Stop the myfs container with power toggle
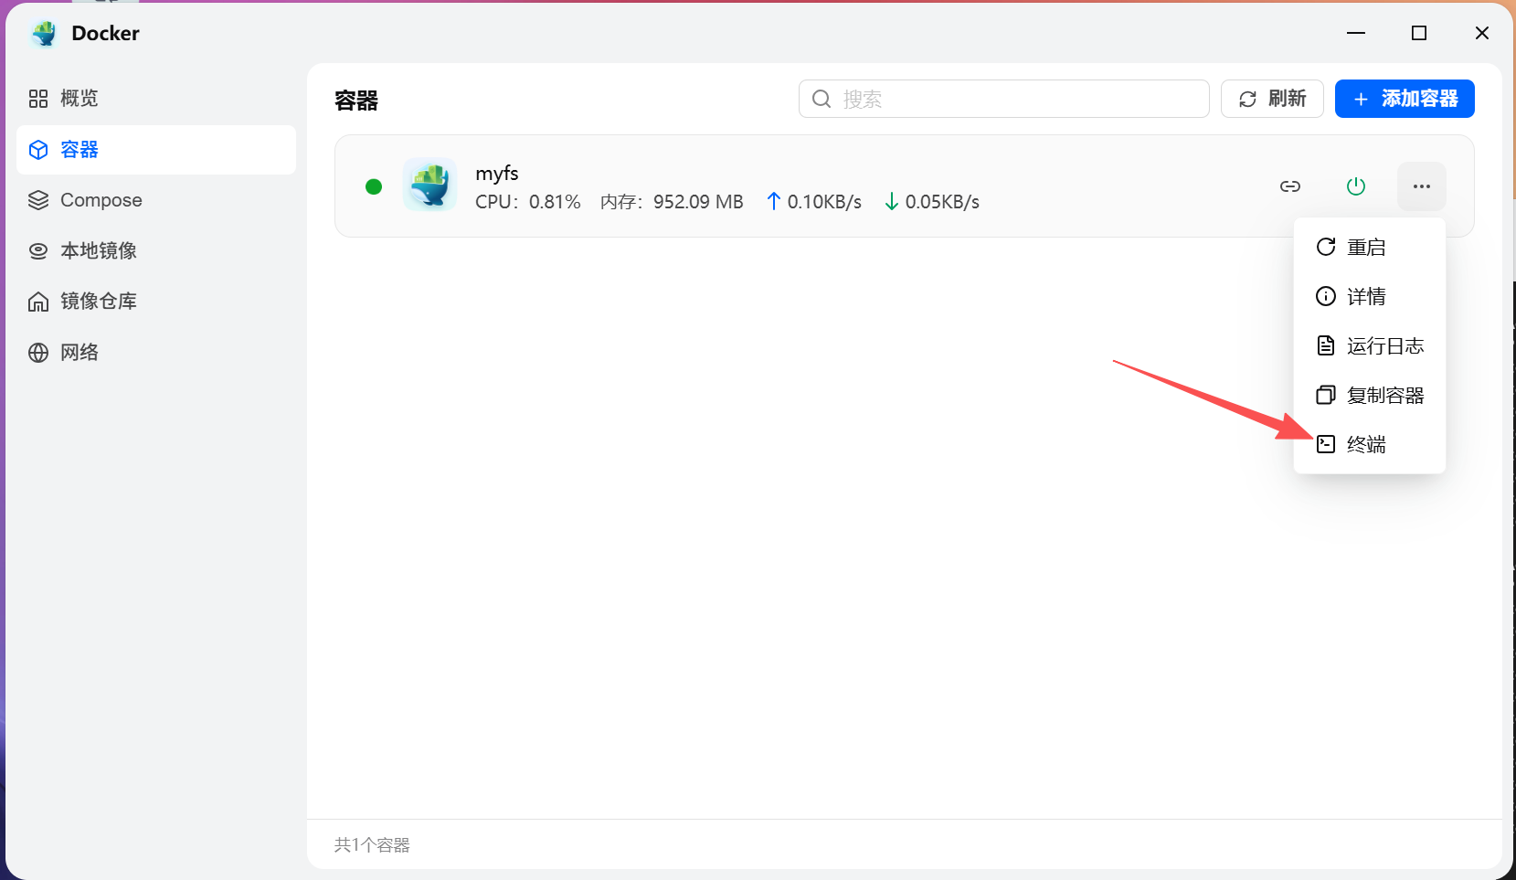 coord(1356,186)
